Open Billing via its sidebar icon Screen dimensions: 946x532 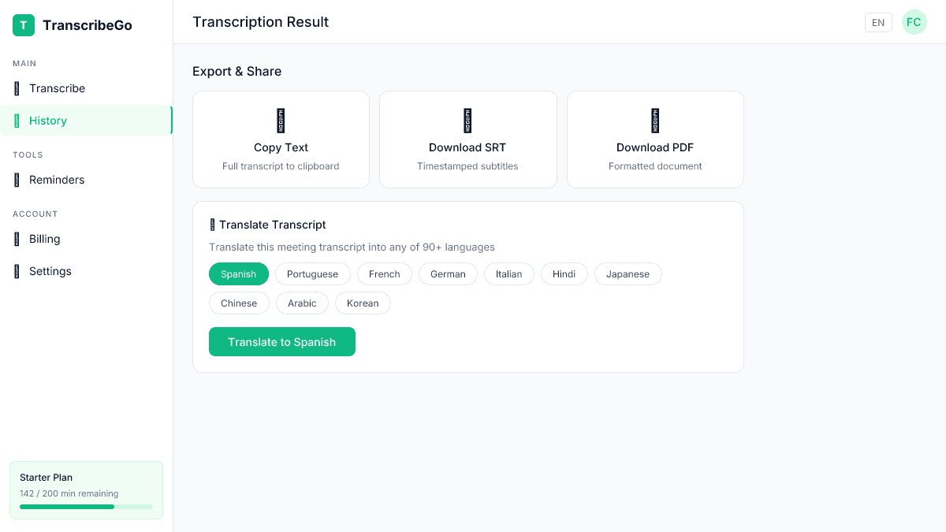pos(17,239)
